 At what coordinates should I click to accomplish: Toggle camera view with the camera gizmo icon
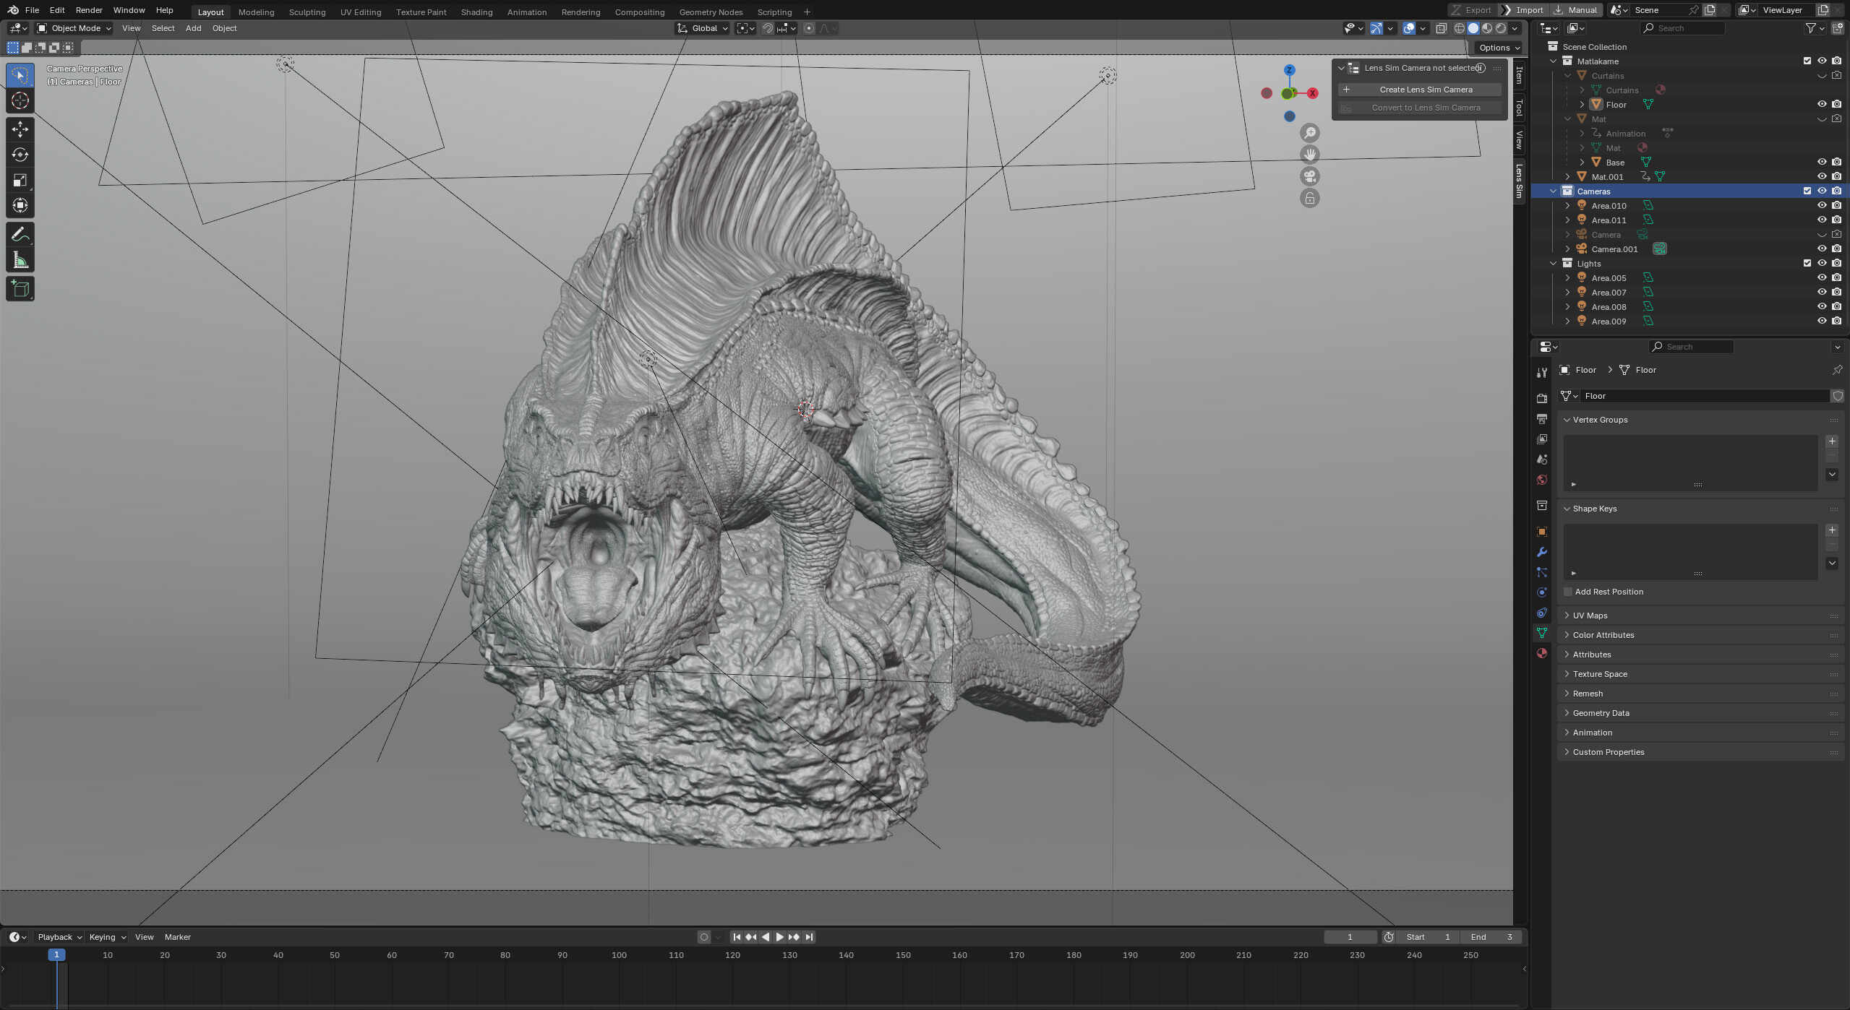(1309, 176)
